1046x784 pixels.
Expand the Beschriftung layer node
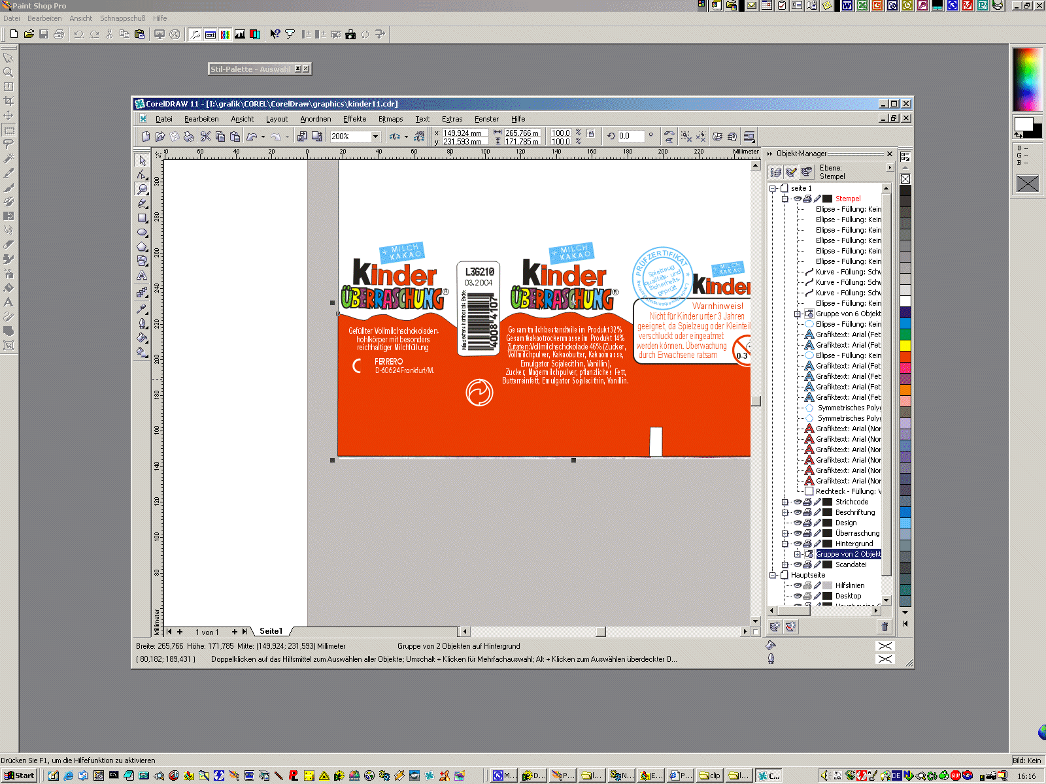[x=785, y=512]
